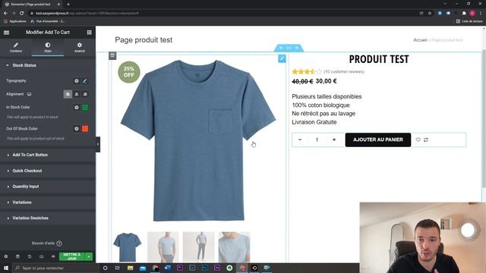
Task: Edit Typography with the pencil icon
Action: click(x=85, y=81)
